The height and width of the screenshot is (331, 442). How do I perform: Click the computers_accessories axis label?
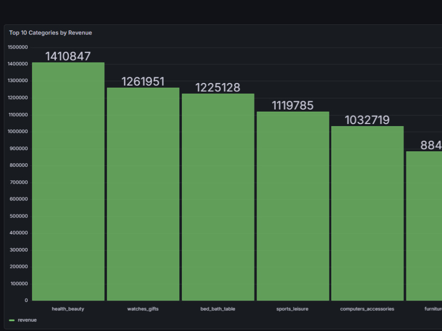pyautogui.click(x=367, y=309)
